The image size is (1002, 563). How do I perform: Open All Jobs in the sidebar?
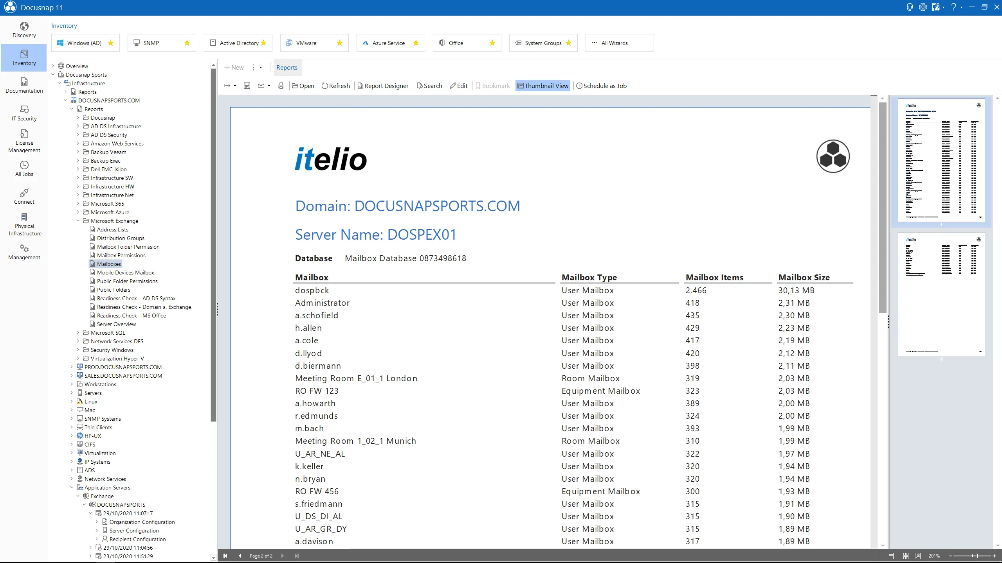tap(24, 169)
